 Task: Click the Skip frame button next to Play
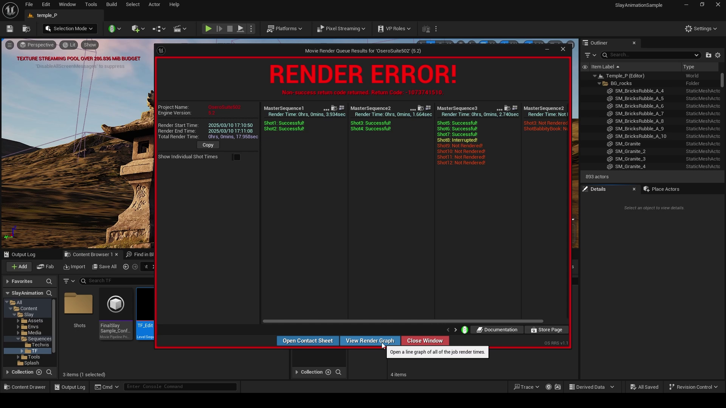219,29
